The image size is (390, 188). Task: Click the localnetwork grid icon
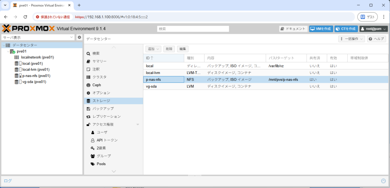[x=17, y=57]
